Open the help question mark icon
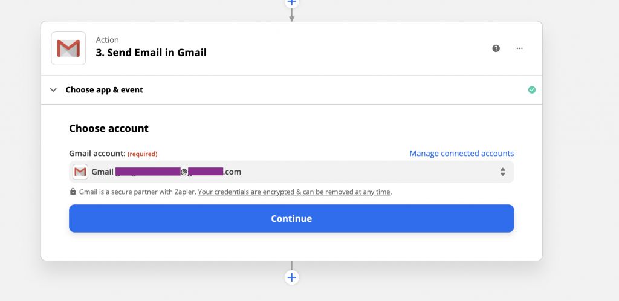The height and width of the screenshot is (301, 619). click(x=496, y=48)
